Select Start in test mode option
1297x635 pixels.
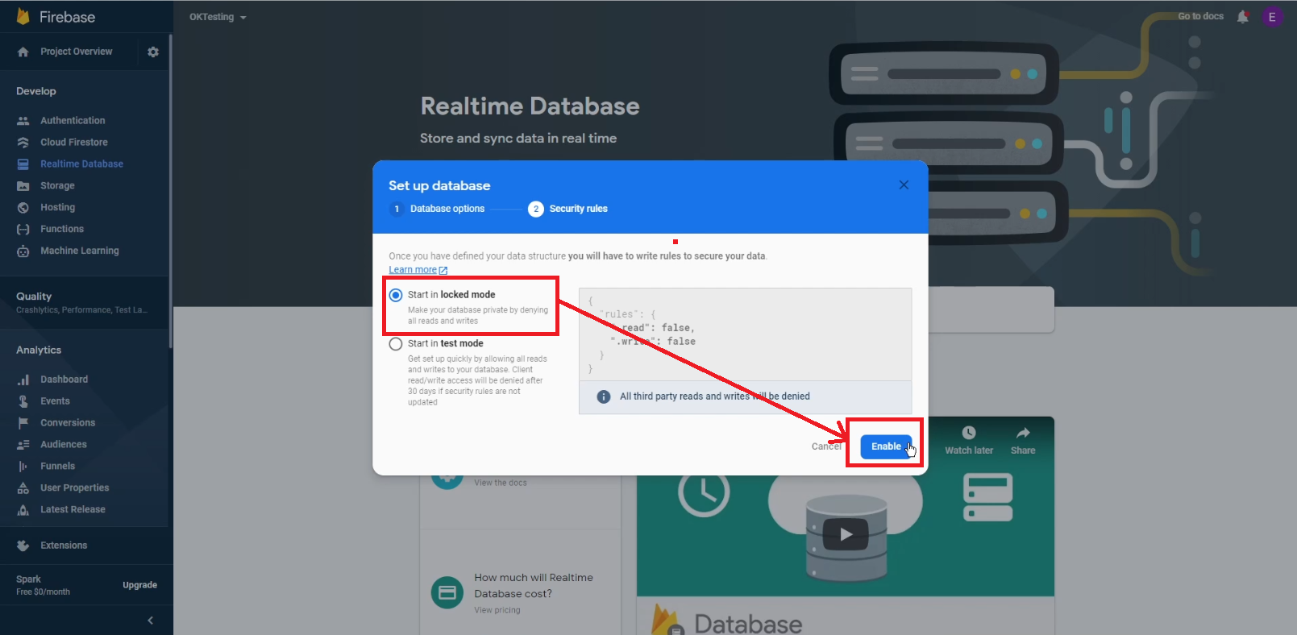396,344
